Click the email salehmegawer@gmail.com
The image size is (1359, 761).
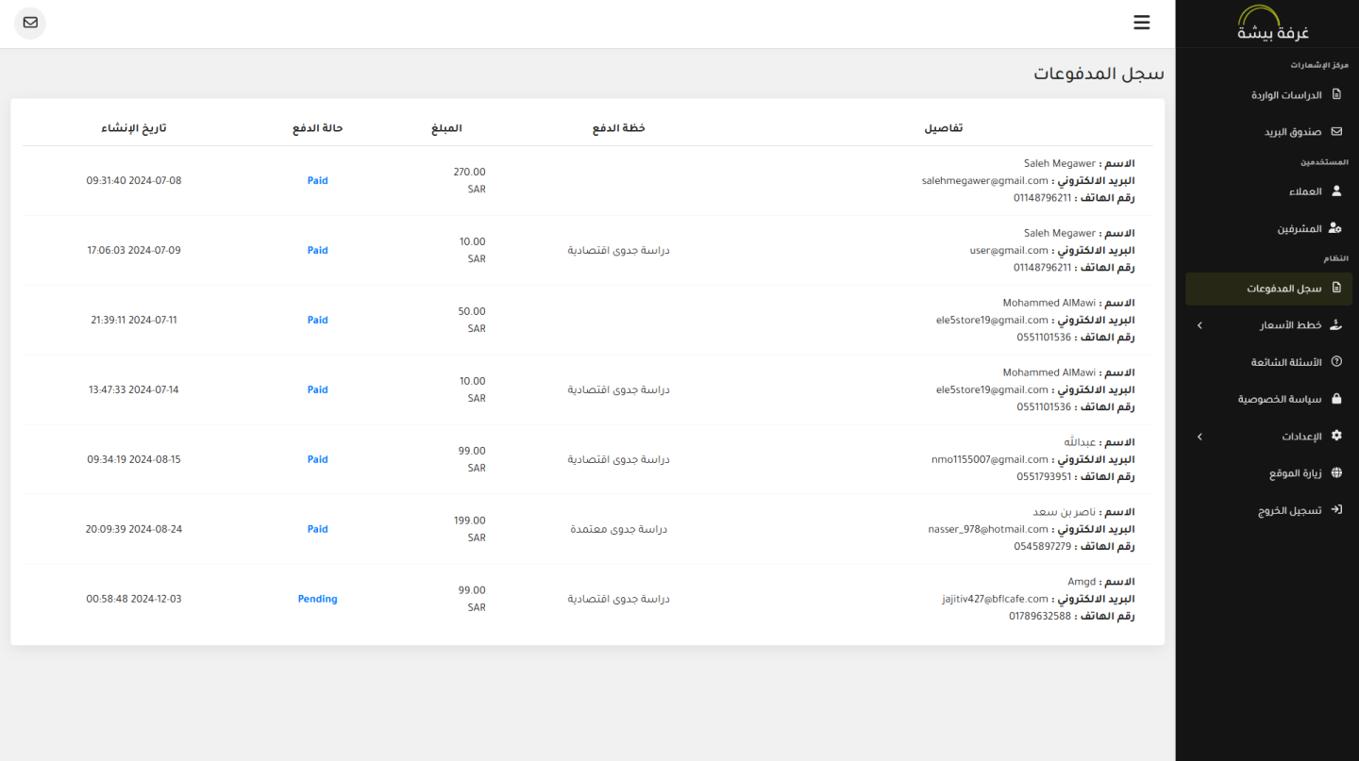[x=984, y=181]
